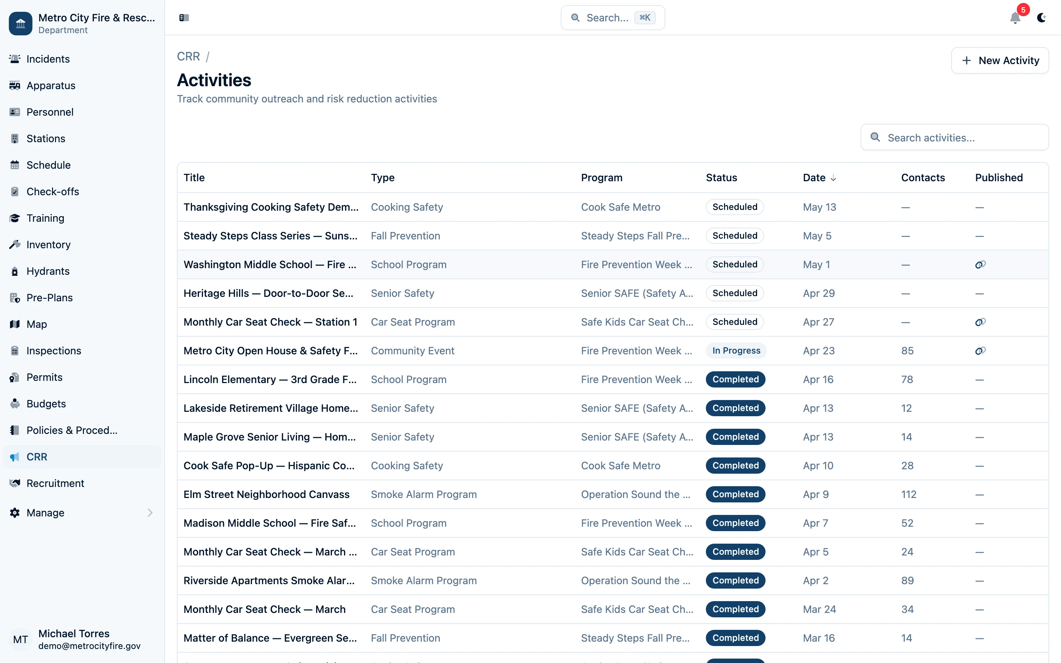This screenshot has width=1061, height=663.
Task: Open the notifications bell
Action: (1015, 18)
